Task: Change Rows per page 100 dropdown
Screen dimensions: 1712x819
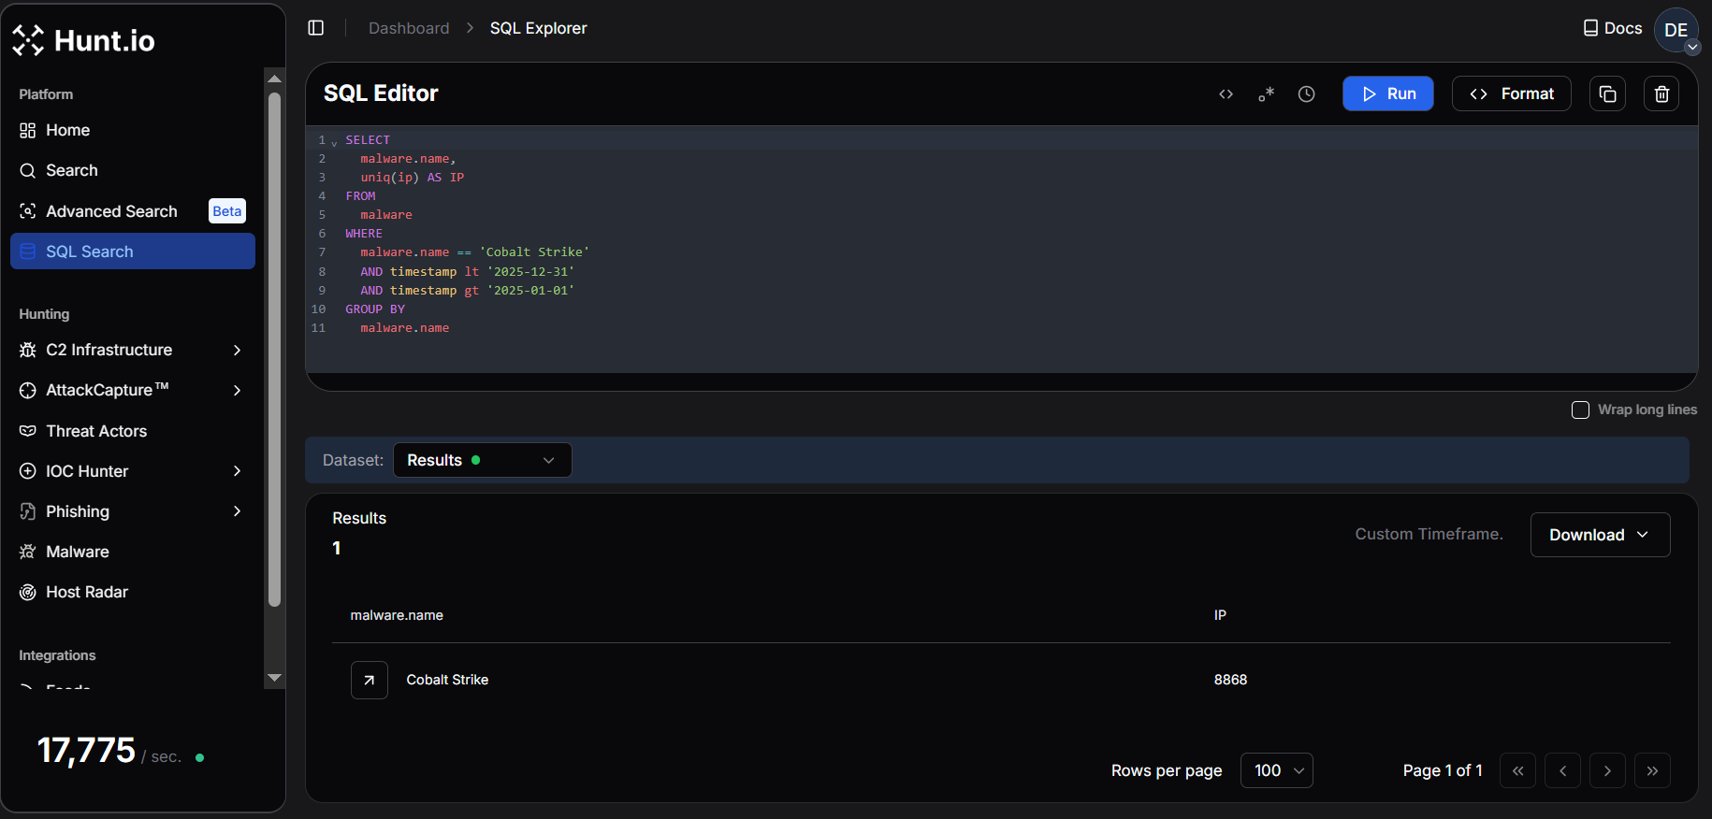Action: click(1277, 770)
